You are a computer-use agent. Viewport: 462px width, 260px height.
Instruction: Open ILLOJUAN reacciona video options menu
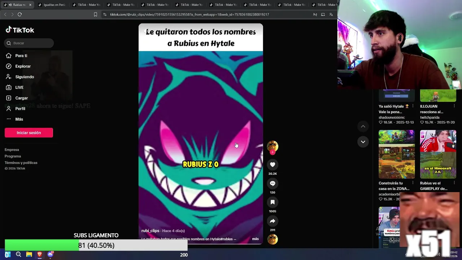click(454, 106)
